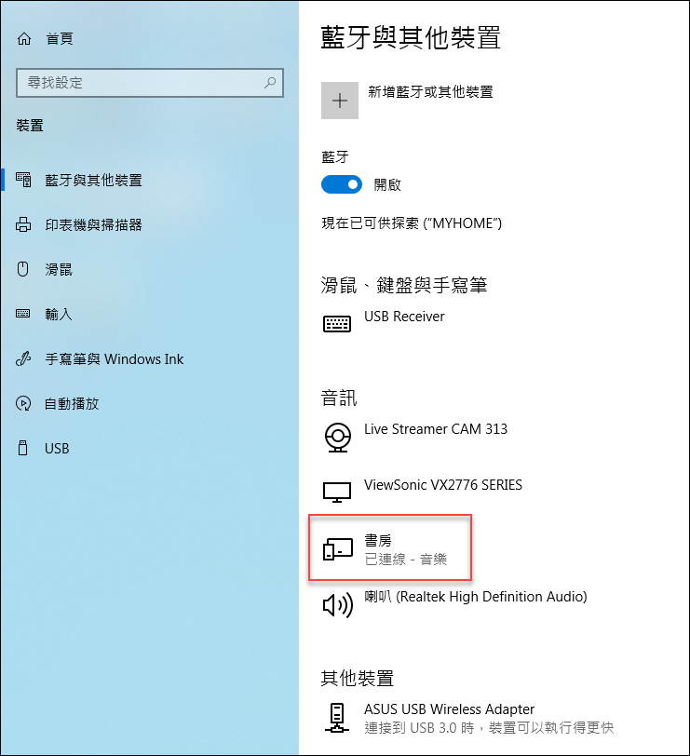Click the home icon beside 首頁
The image size is (690, 756).
click(x=24, y=38)
